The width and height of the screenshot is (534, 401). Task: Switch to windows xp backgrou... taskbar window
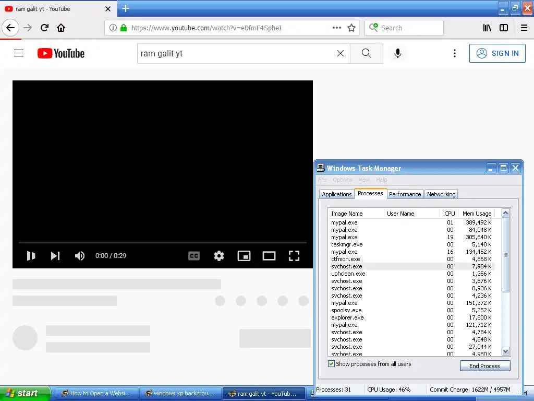[x=180, y=394]
